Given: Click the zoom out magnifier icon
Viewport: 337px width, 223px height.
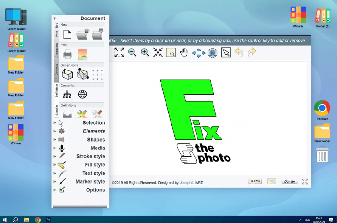Looking at the screenshot, I should (x=132, y=53).
